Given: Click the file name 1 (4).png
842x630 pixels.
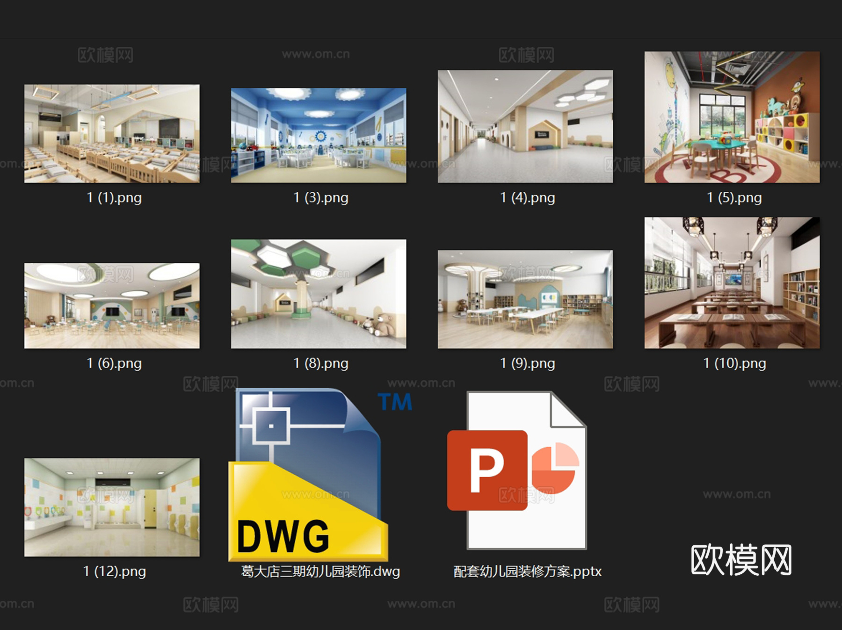Looking at the screenshot, I should coord(528,197).
